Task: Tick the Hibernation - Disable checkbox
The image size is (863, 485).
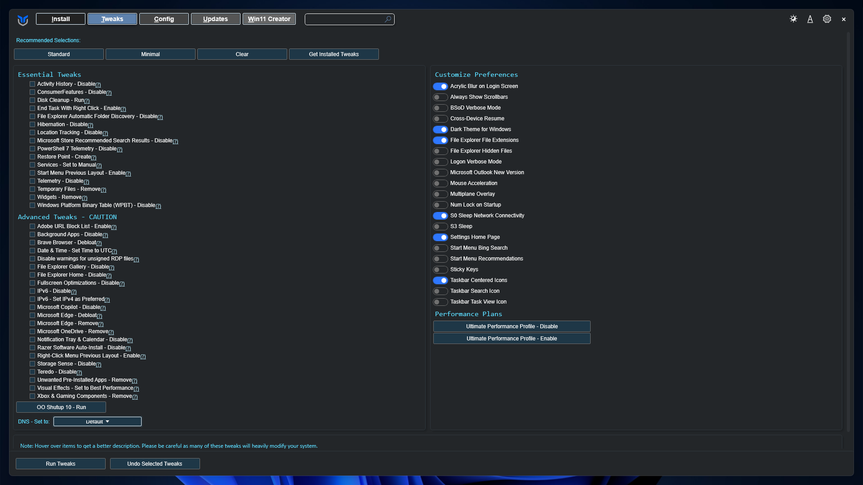Action: pyautogui.click(x=32, y=124)
